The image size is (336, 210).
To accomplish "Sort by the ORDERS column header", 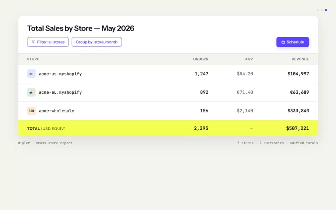I will pyautogui.click(x=200, y=59).
